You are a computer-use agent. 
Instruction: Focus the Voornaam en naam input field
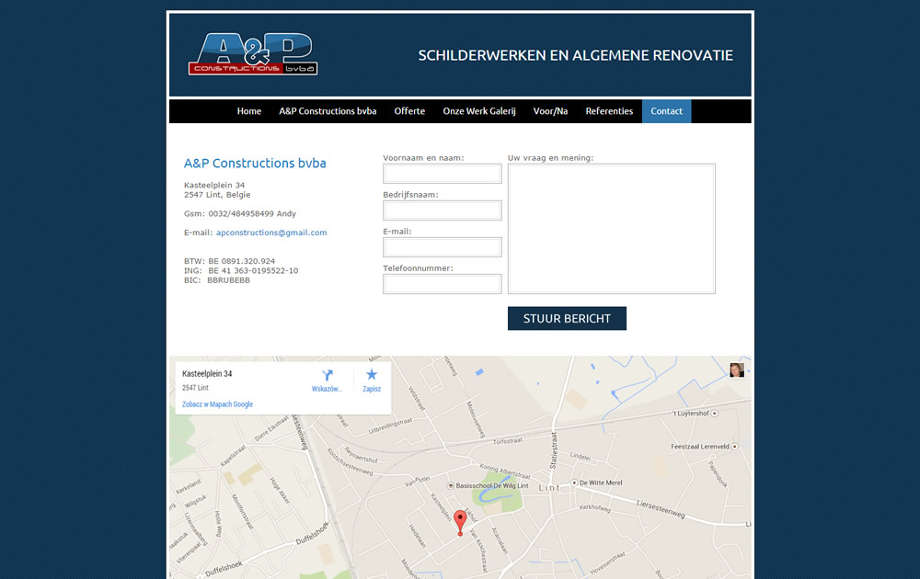pyautogui.click(x=443, y=174)
